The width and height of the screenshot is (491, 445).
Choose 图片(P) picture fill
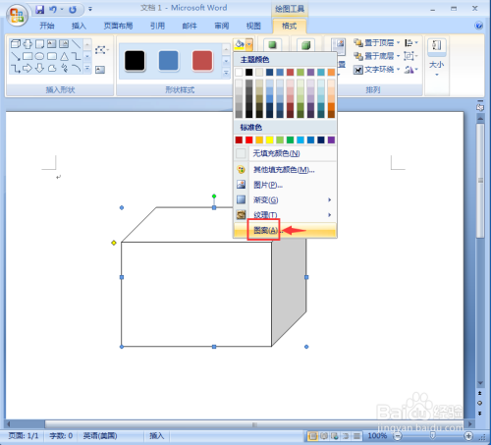(x=285, y=185)
